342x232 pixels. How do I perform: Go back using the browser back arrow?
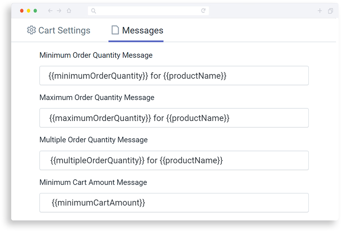[50, 10]
